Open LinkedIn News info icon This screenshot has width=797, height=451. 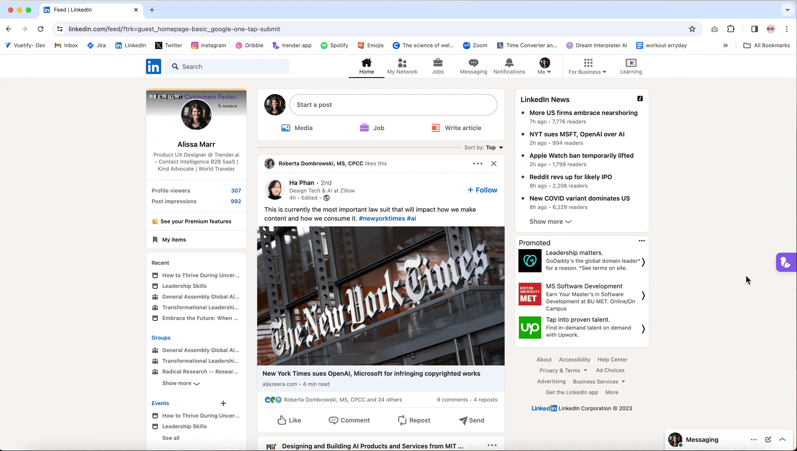[x=640, y=98]
